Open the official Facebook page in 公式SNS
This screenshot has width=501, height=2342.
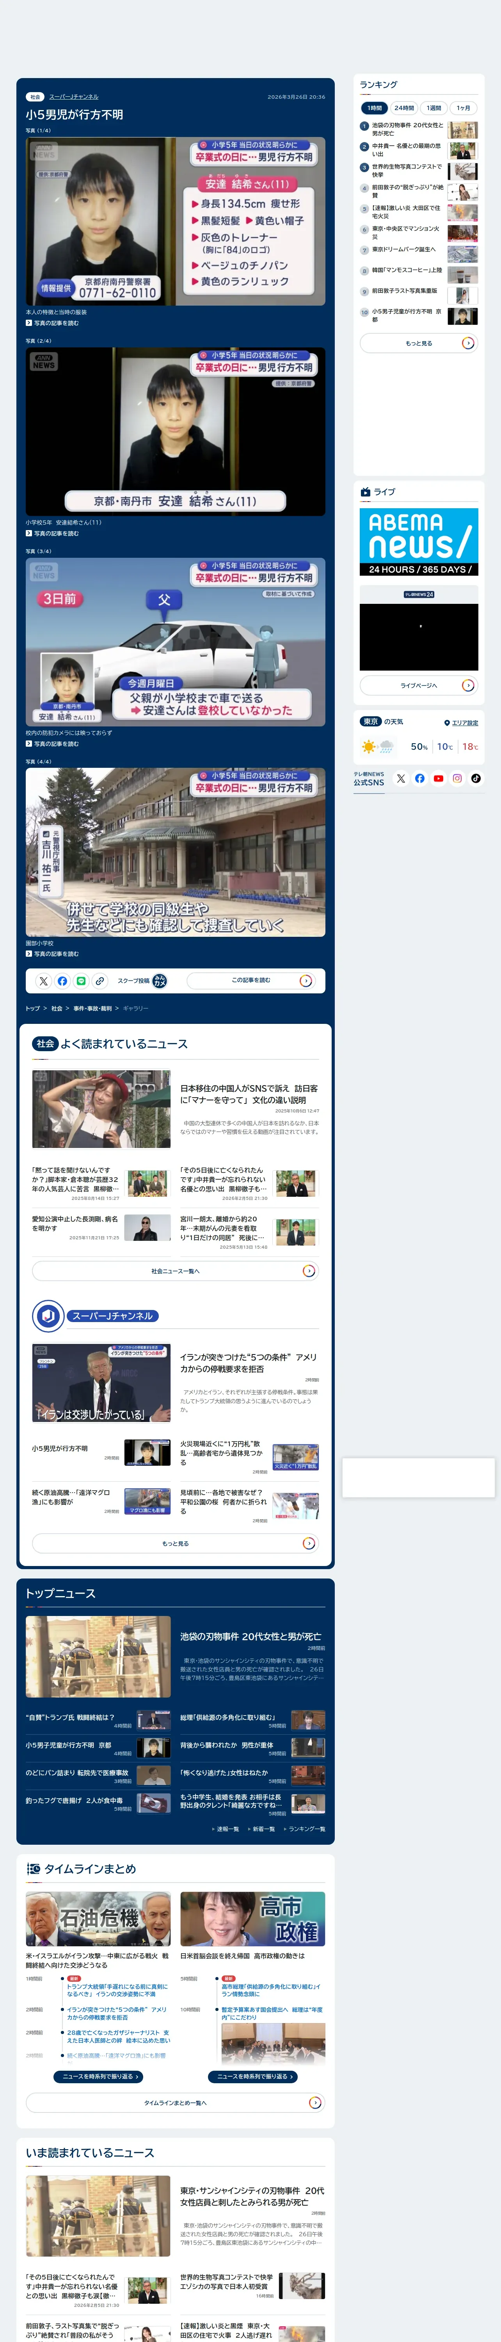pos(420,778)
